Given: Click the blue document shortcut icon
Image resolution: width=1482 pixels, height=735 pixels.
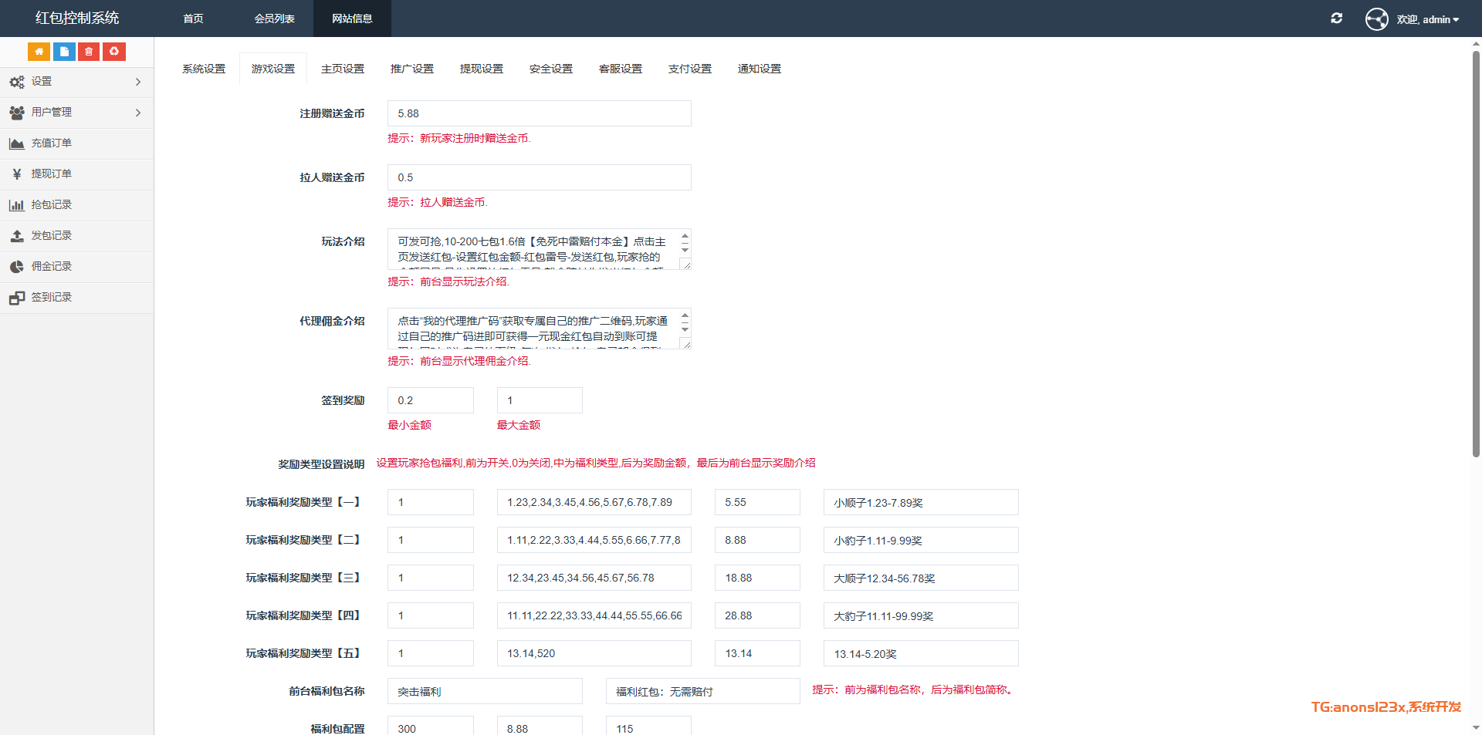Looking at the screenshot, I should [64, 52].
